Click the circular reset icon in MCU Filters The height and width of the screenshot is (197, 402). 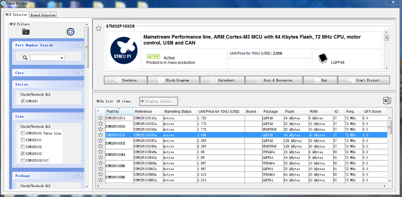coord(70,32)
